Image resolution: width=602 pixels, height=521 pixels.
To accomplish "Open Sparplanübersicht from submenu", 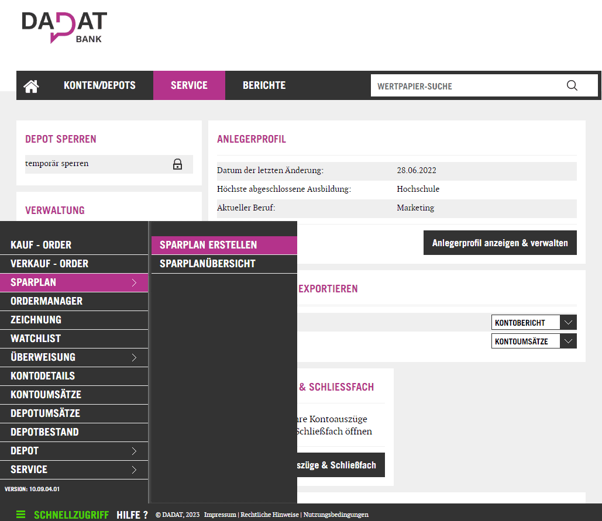I will point(207,264).
